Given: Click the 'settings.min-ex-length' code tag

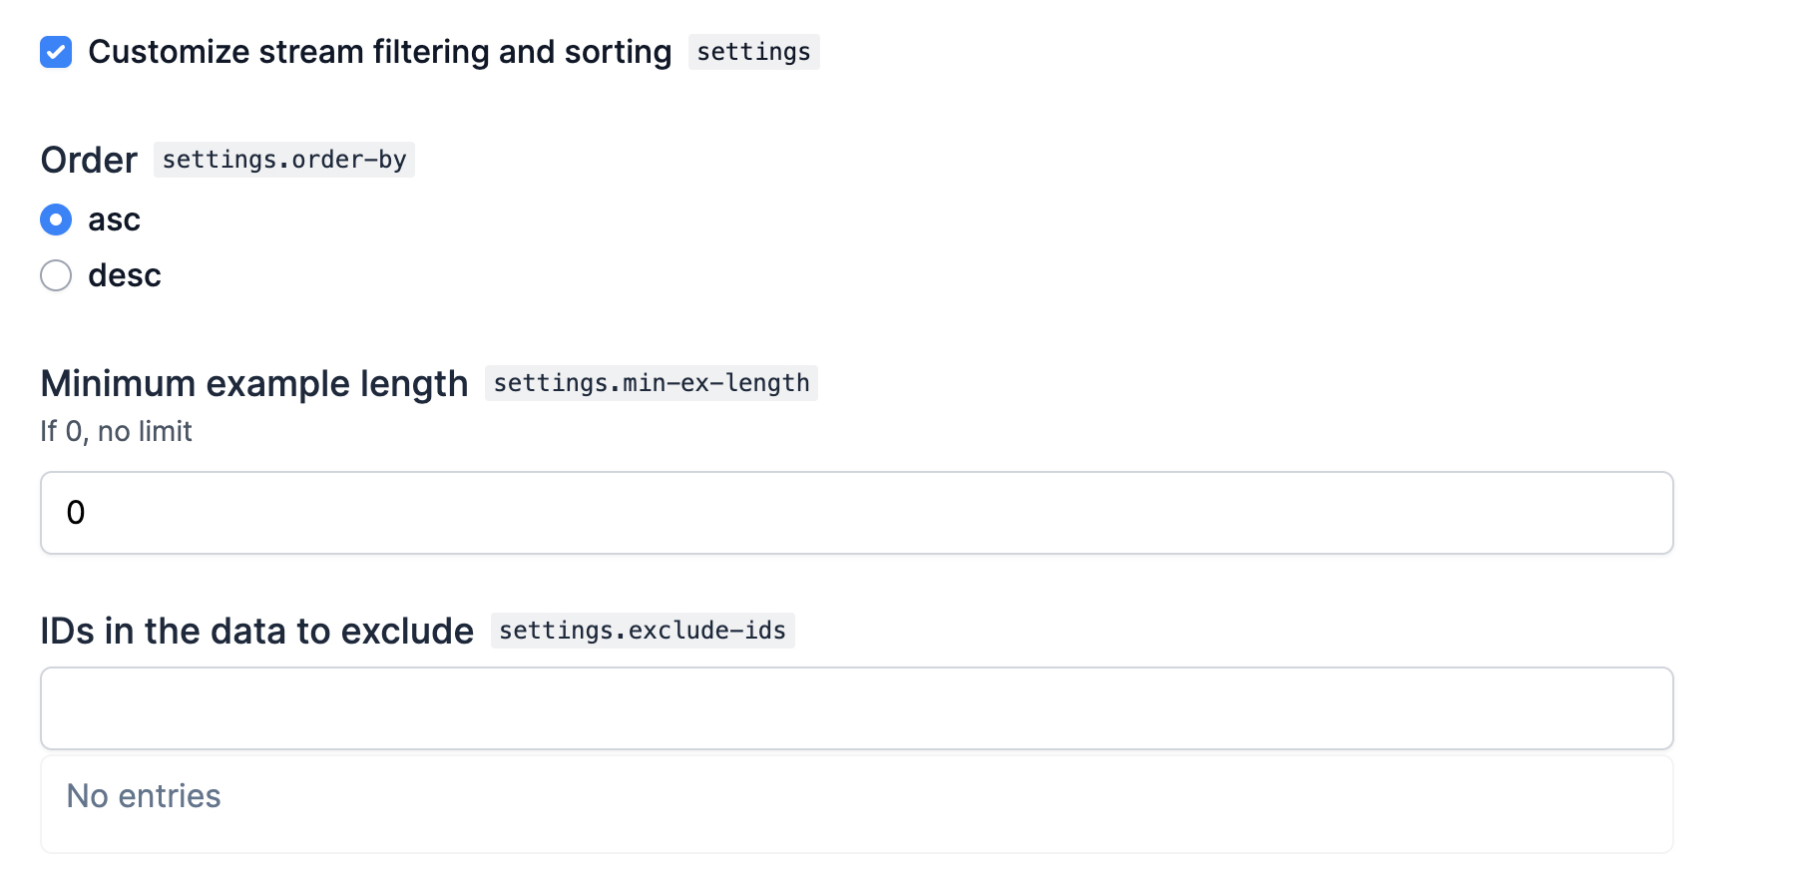Looking at the screenshot, I should click(x=651, y=383).
